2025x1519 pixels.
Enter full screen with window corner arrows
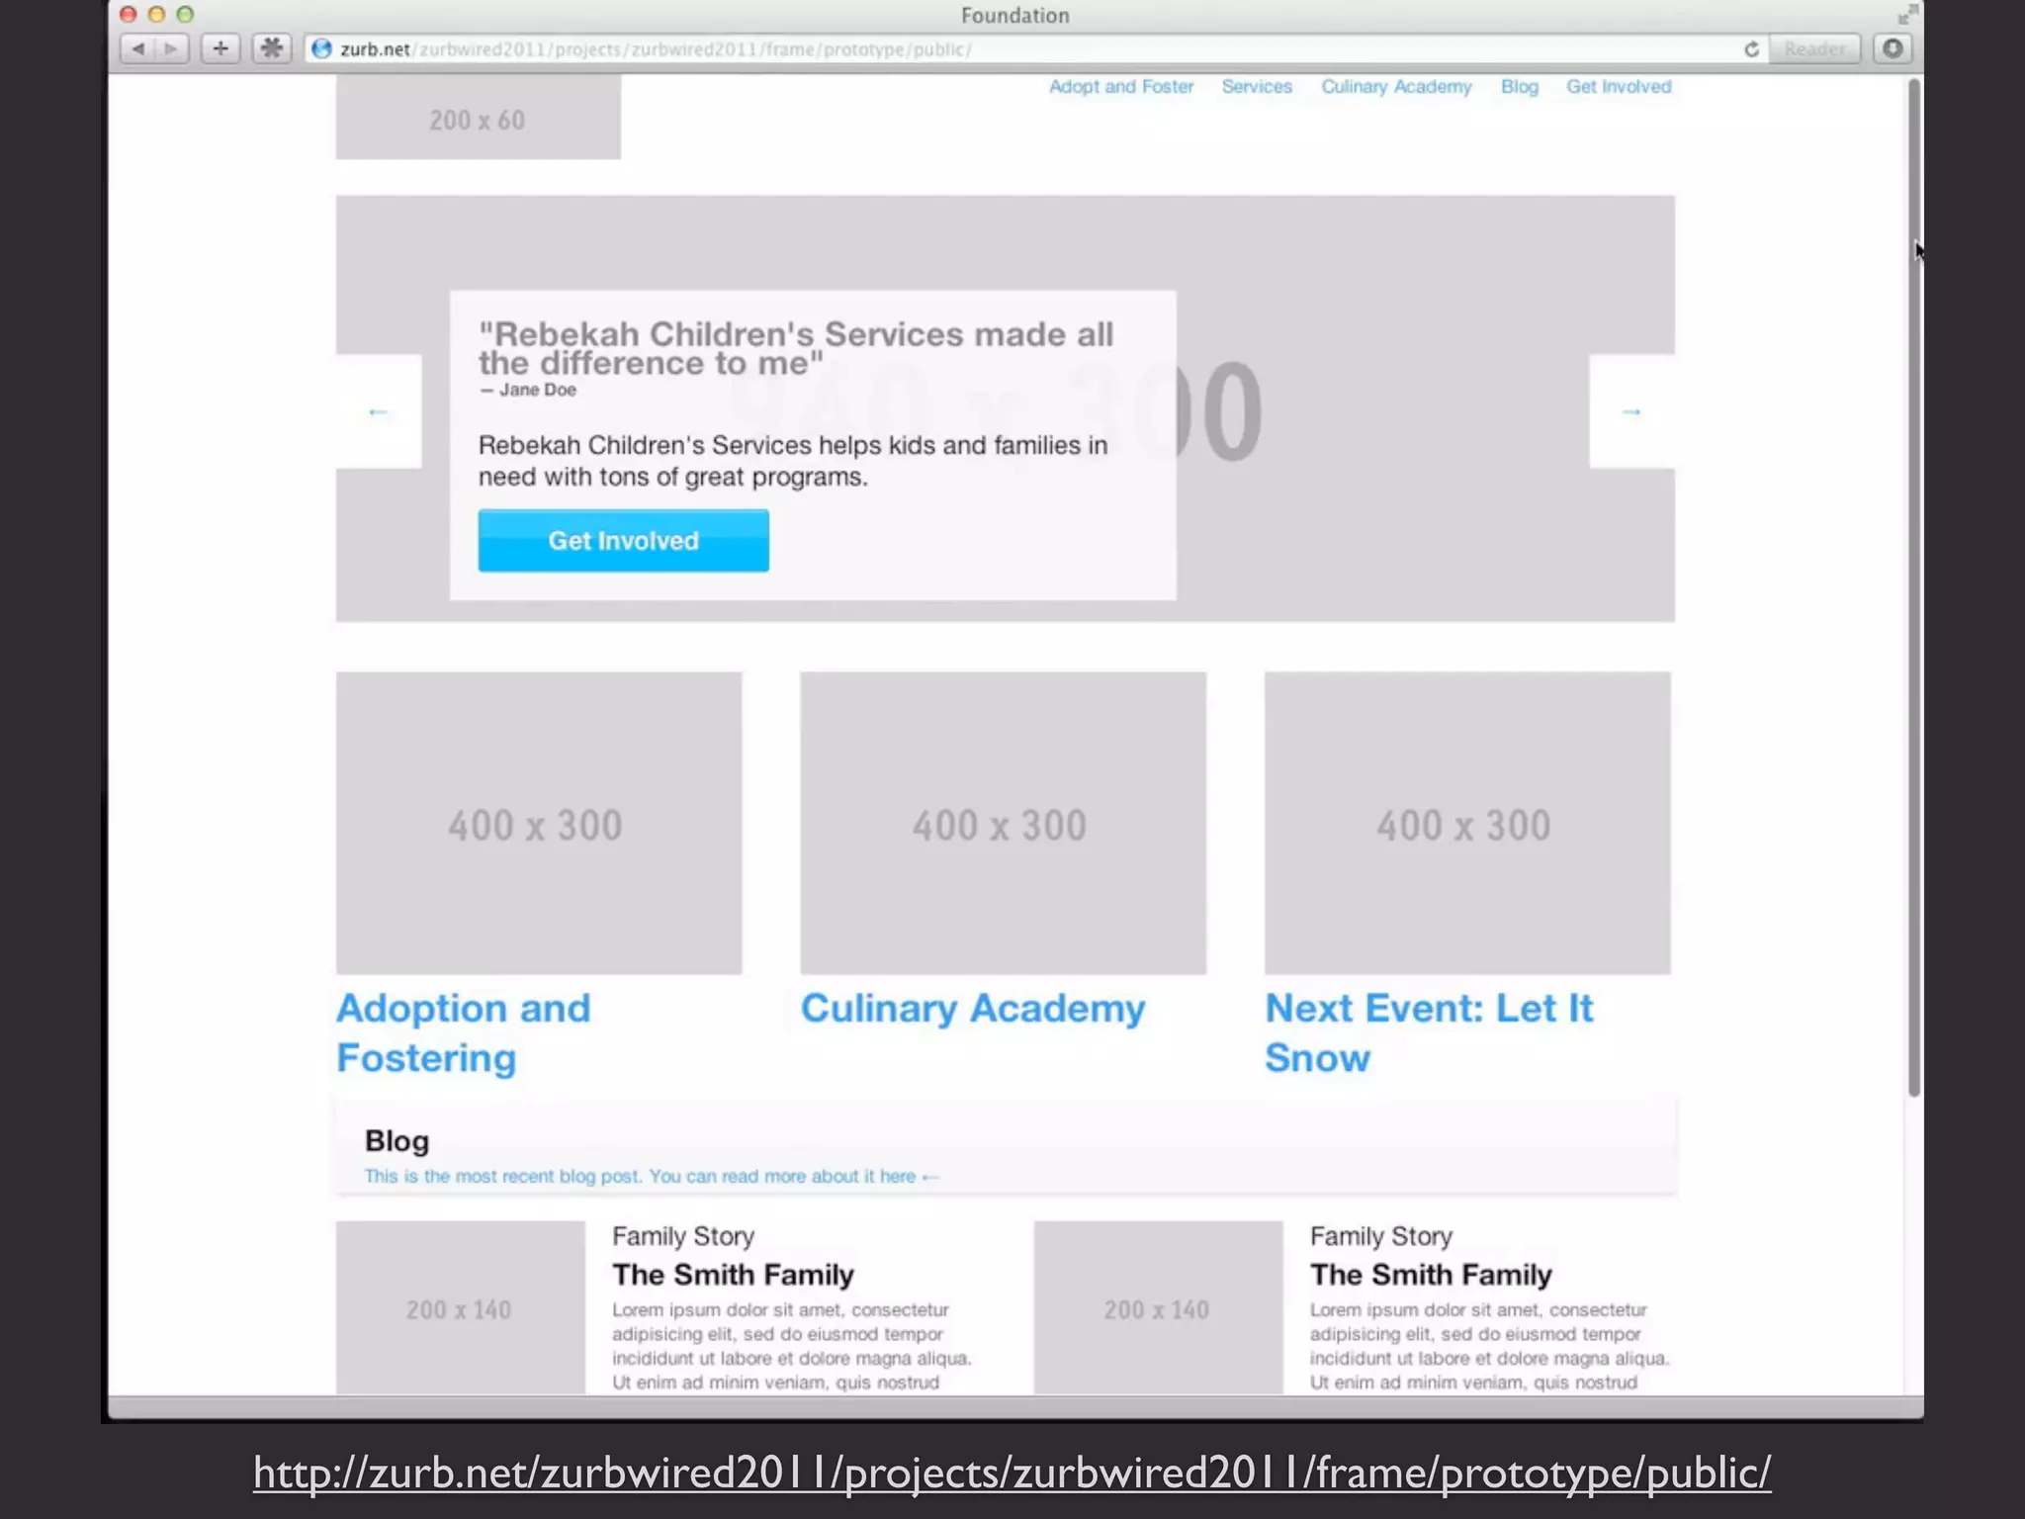(1907, 14)
